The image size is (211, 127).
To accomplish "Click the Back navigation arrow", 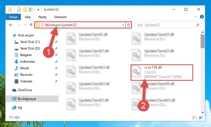I will (x=11, y=25).
